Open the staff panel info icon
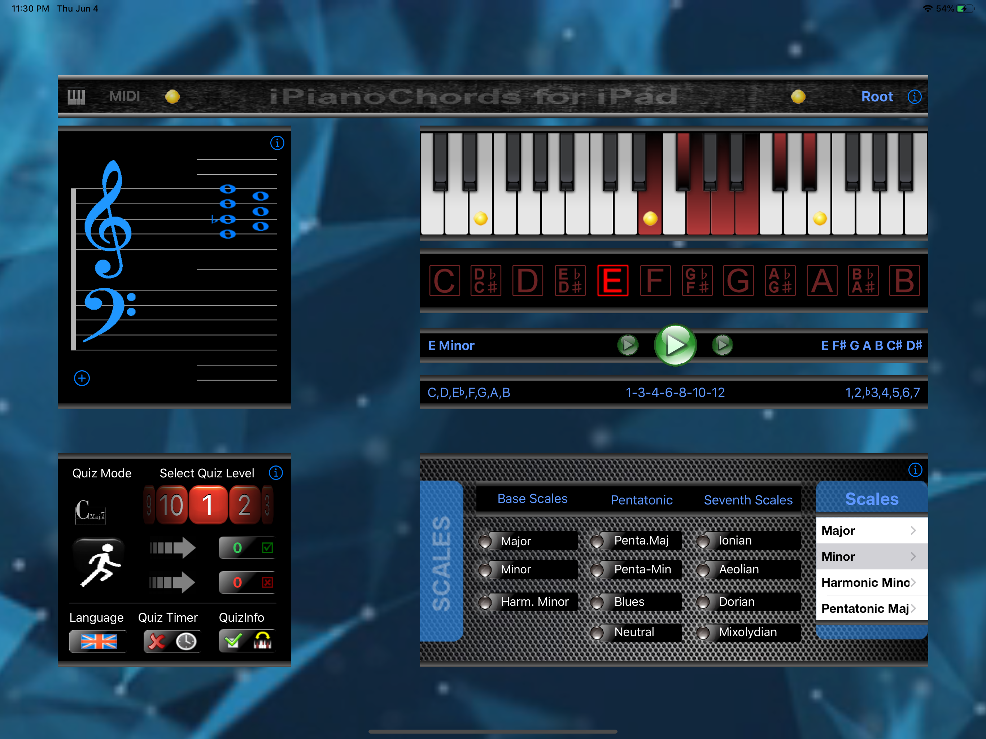 coord(277,143)
